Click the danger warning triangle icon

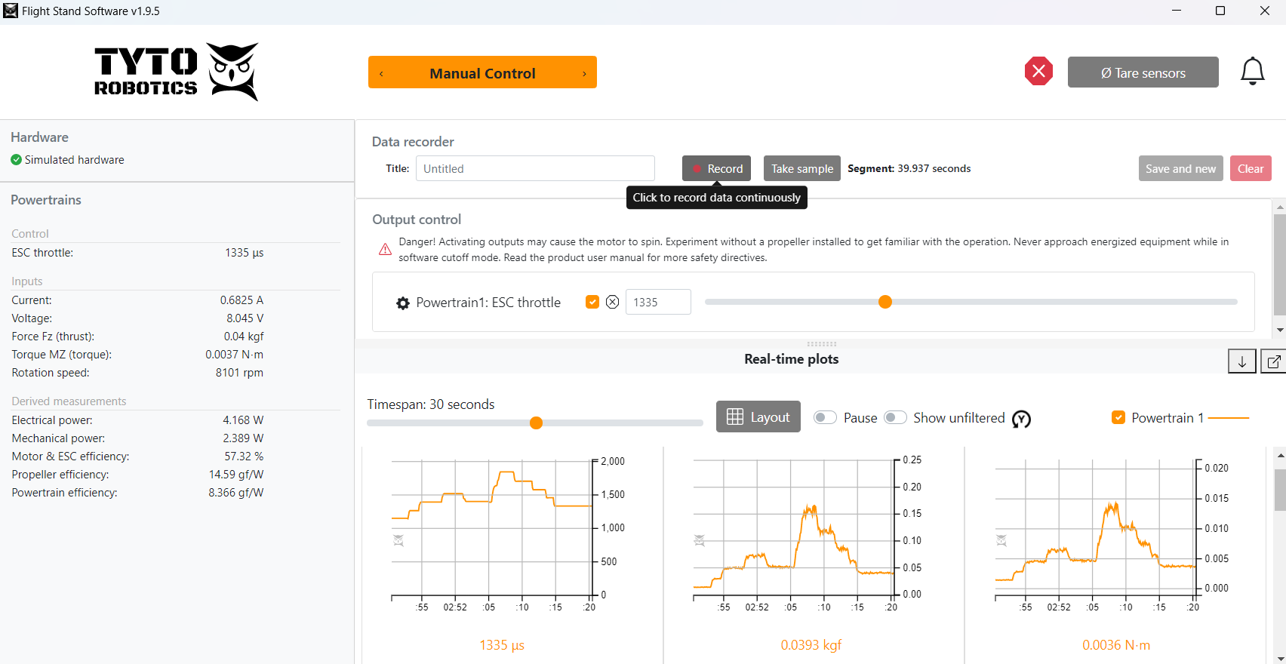point(385,249)
